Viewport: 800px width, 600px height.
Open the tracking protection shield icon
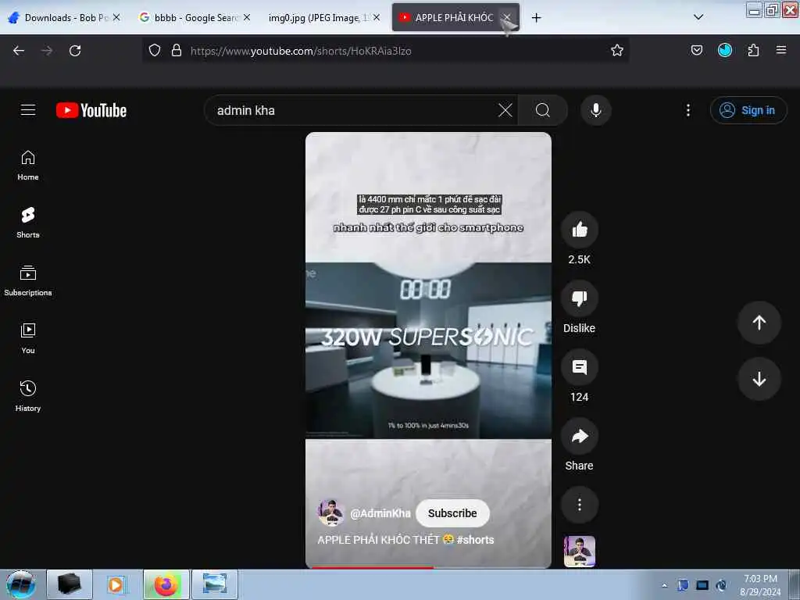[x=155, y=50]
